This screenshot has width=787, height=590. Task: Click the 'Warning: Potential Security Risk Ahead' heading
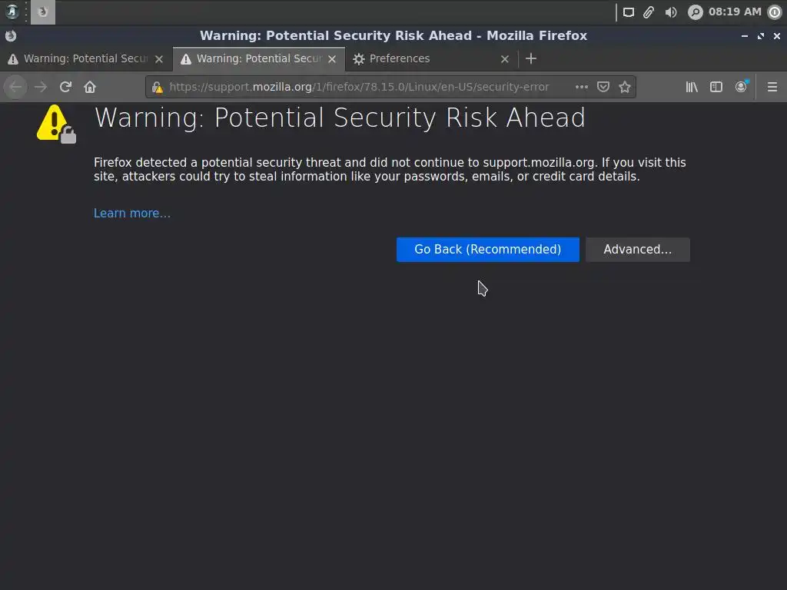340,118
